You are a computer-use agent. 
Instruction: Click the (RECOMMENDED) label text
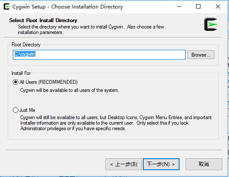[58, 82]
